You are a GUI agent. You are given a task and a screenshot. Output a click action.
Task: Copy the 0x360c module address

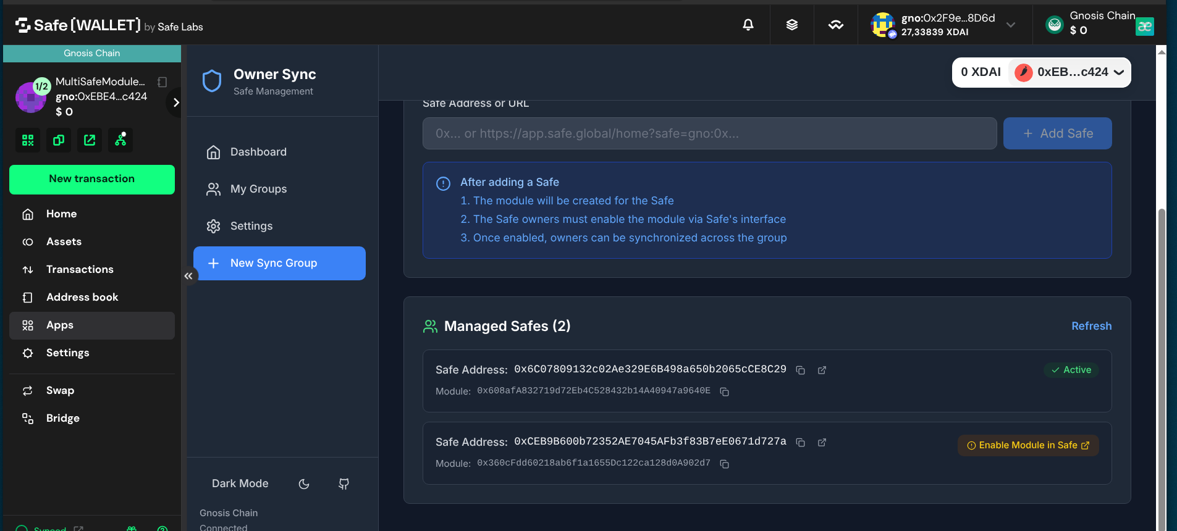click(x=724, y=464)
